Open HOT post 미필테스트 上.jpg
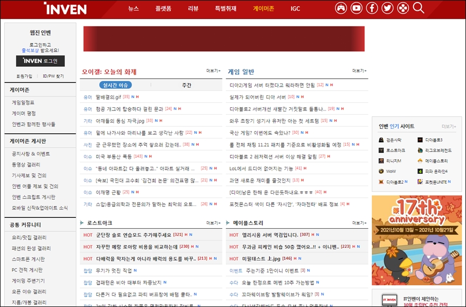This screenshot has height=307, width=466. [x=261, y=258]
